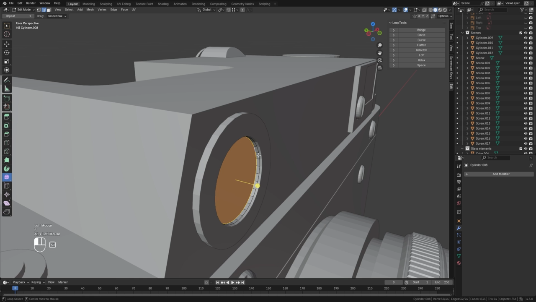Toggle X-ray display in viewport header
The width and height of the screenshot is (536, 302).
(x=424, y=10)
